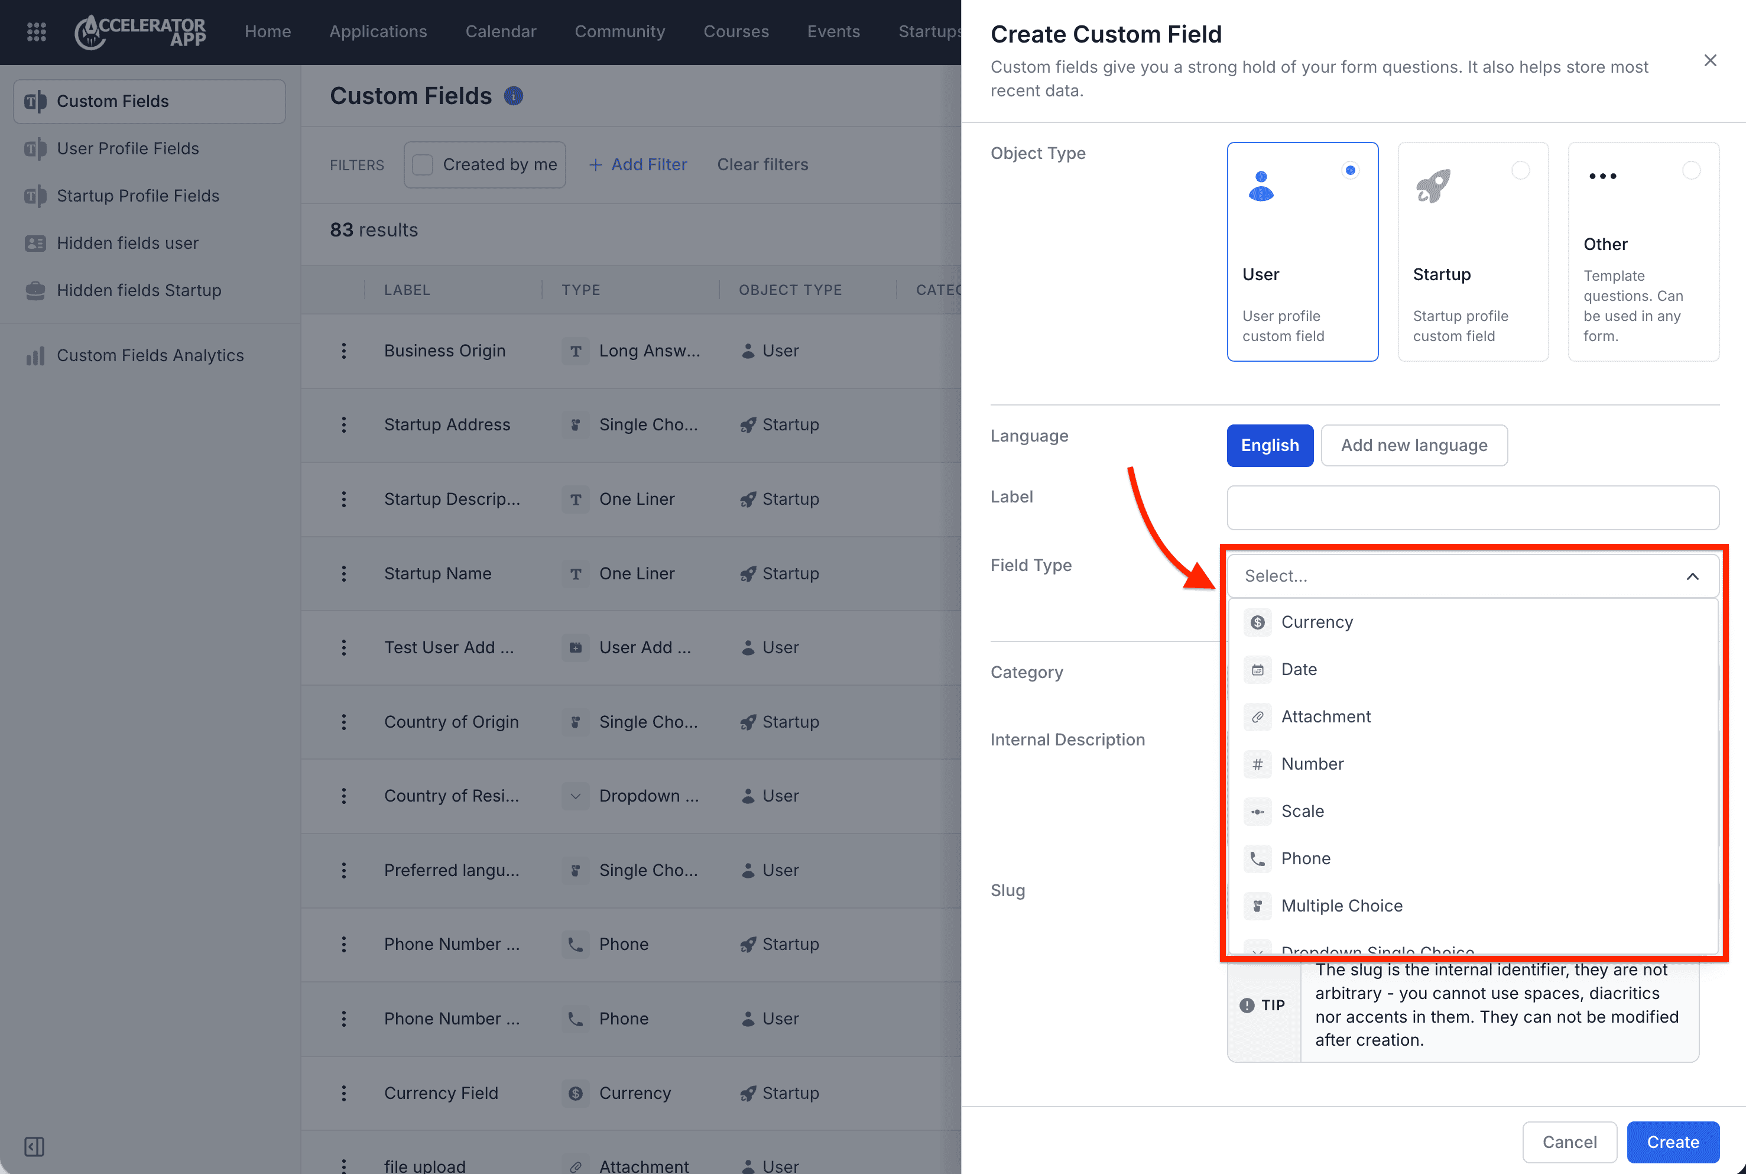Collapse the sidebar with the panel icon
Viewport: 1746px width, 1174px height.
click(x=34, y=1146)
